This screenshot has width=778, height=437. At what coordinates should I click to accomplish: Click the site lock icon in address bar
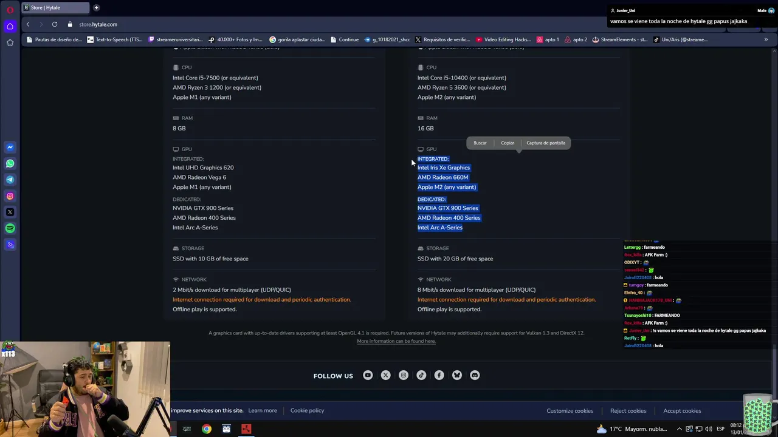[x=70, y=24]
